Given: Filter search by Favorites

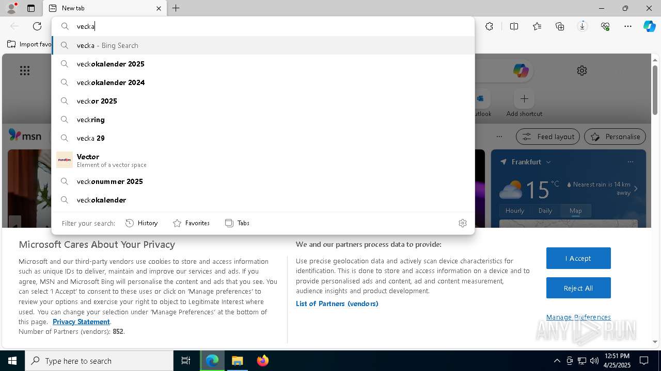Looking at the screenshot, I should (x=191, y=223).
